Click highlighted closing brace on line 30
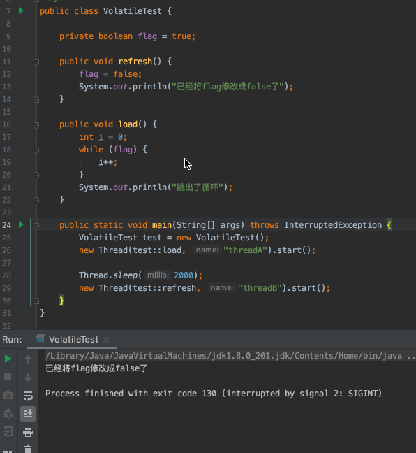416x453 pixels. [x=61, y=301]
